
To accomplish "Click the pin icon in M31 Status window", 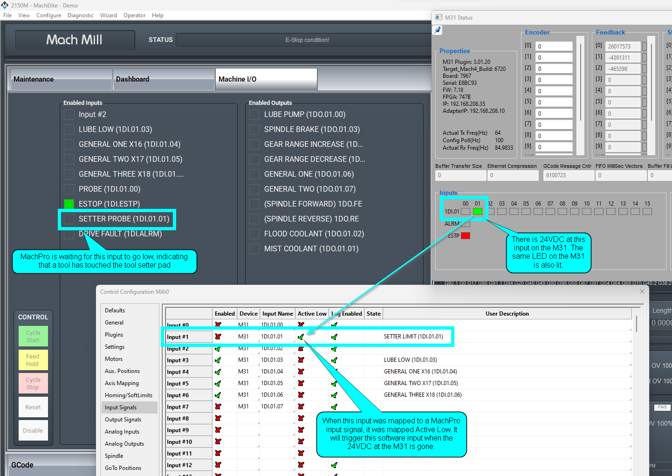I will [x=438, y=30].
